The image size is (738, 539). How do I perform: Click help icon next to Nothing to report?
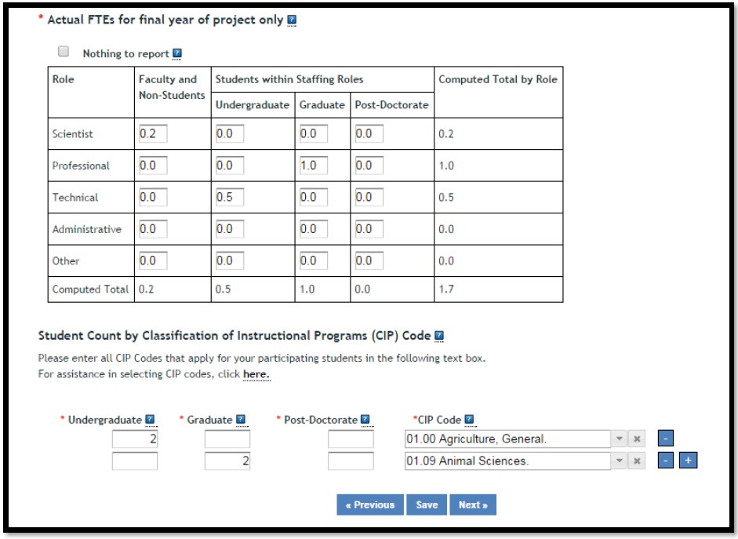176,54
